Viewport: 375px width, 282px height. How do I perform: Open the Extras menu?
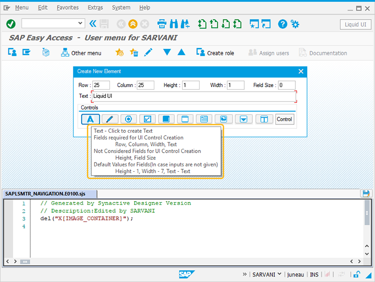pos(95,8)
